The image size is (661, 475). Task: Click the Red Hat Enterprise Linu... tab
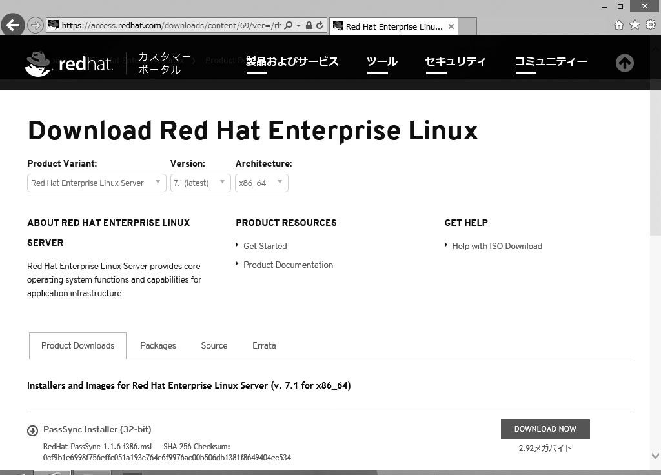pos(393,26)
